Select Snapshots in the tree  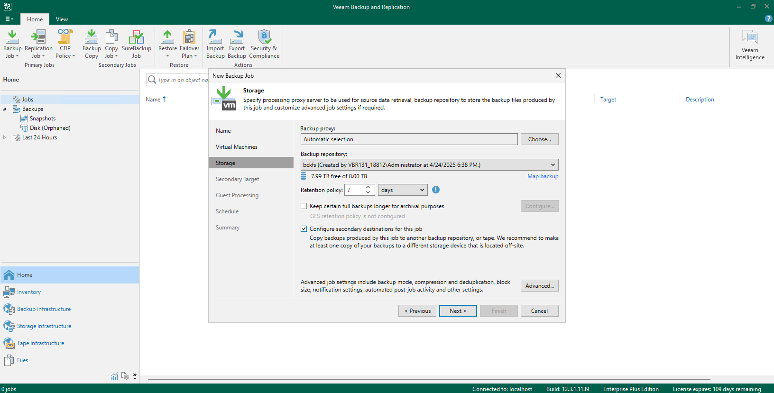coord(43,119)
